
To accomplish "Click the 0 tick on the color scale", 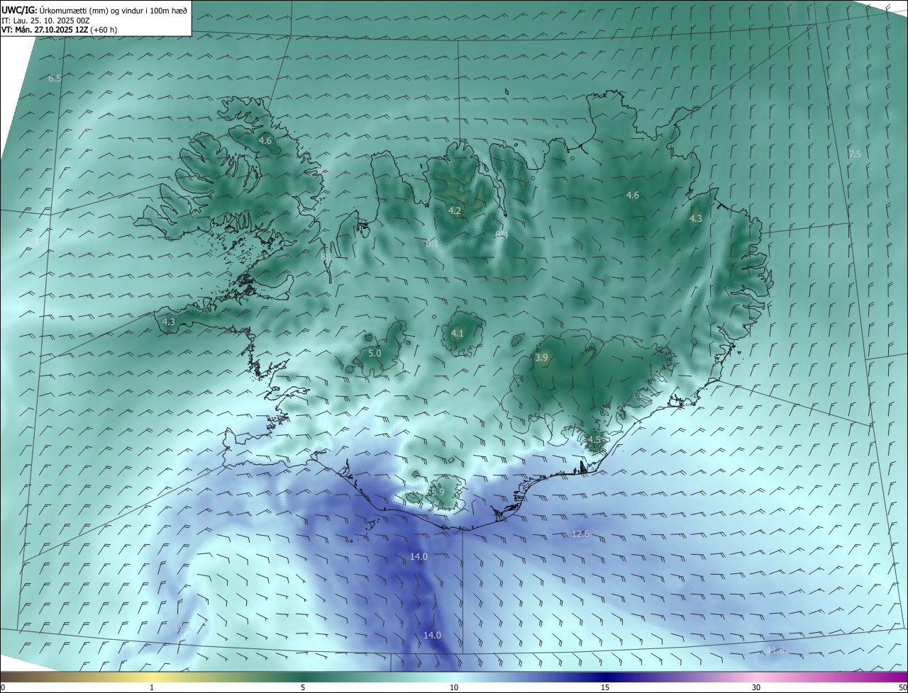I will (3, 687).
